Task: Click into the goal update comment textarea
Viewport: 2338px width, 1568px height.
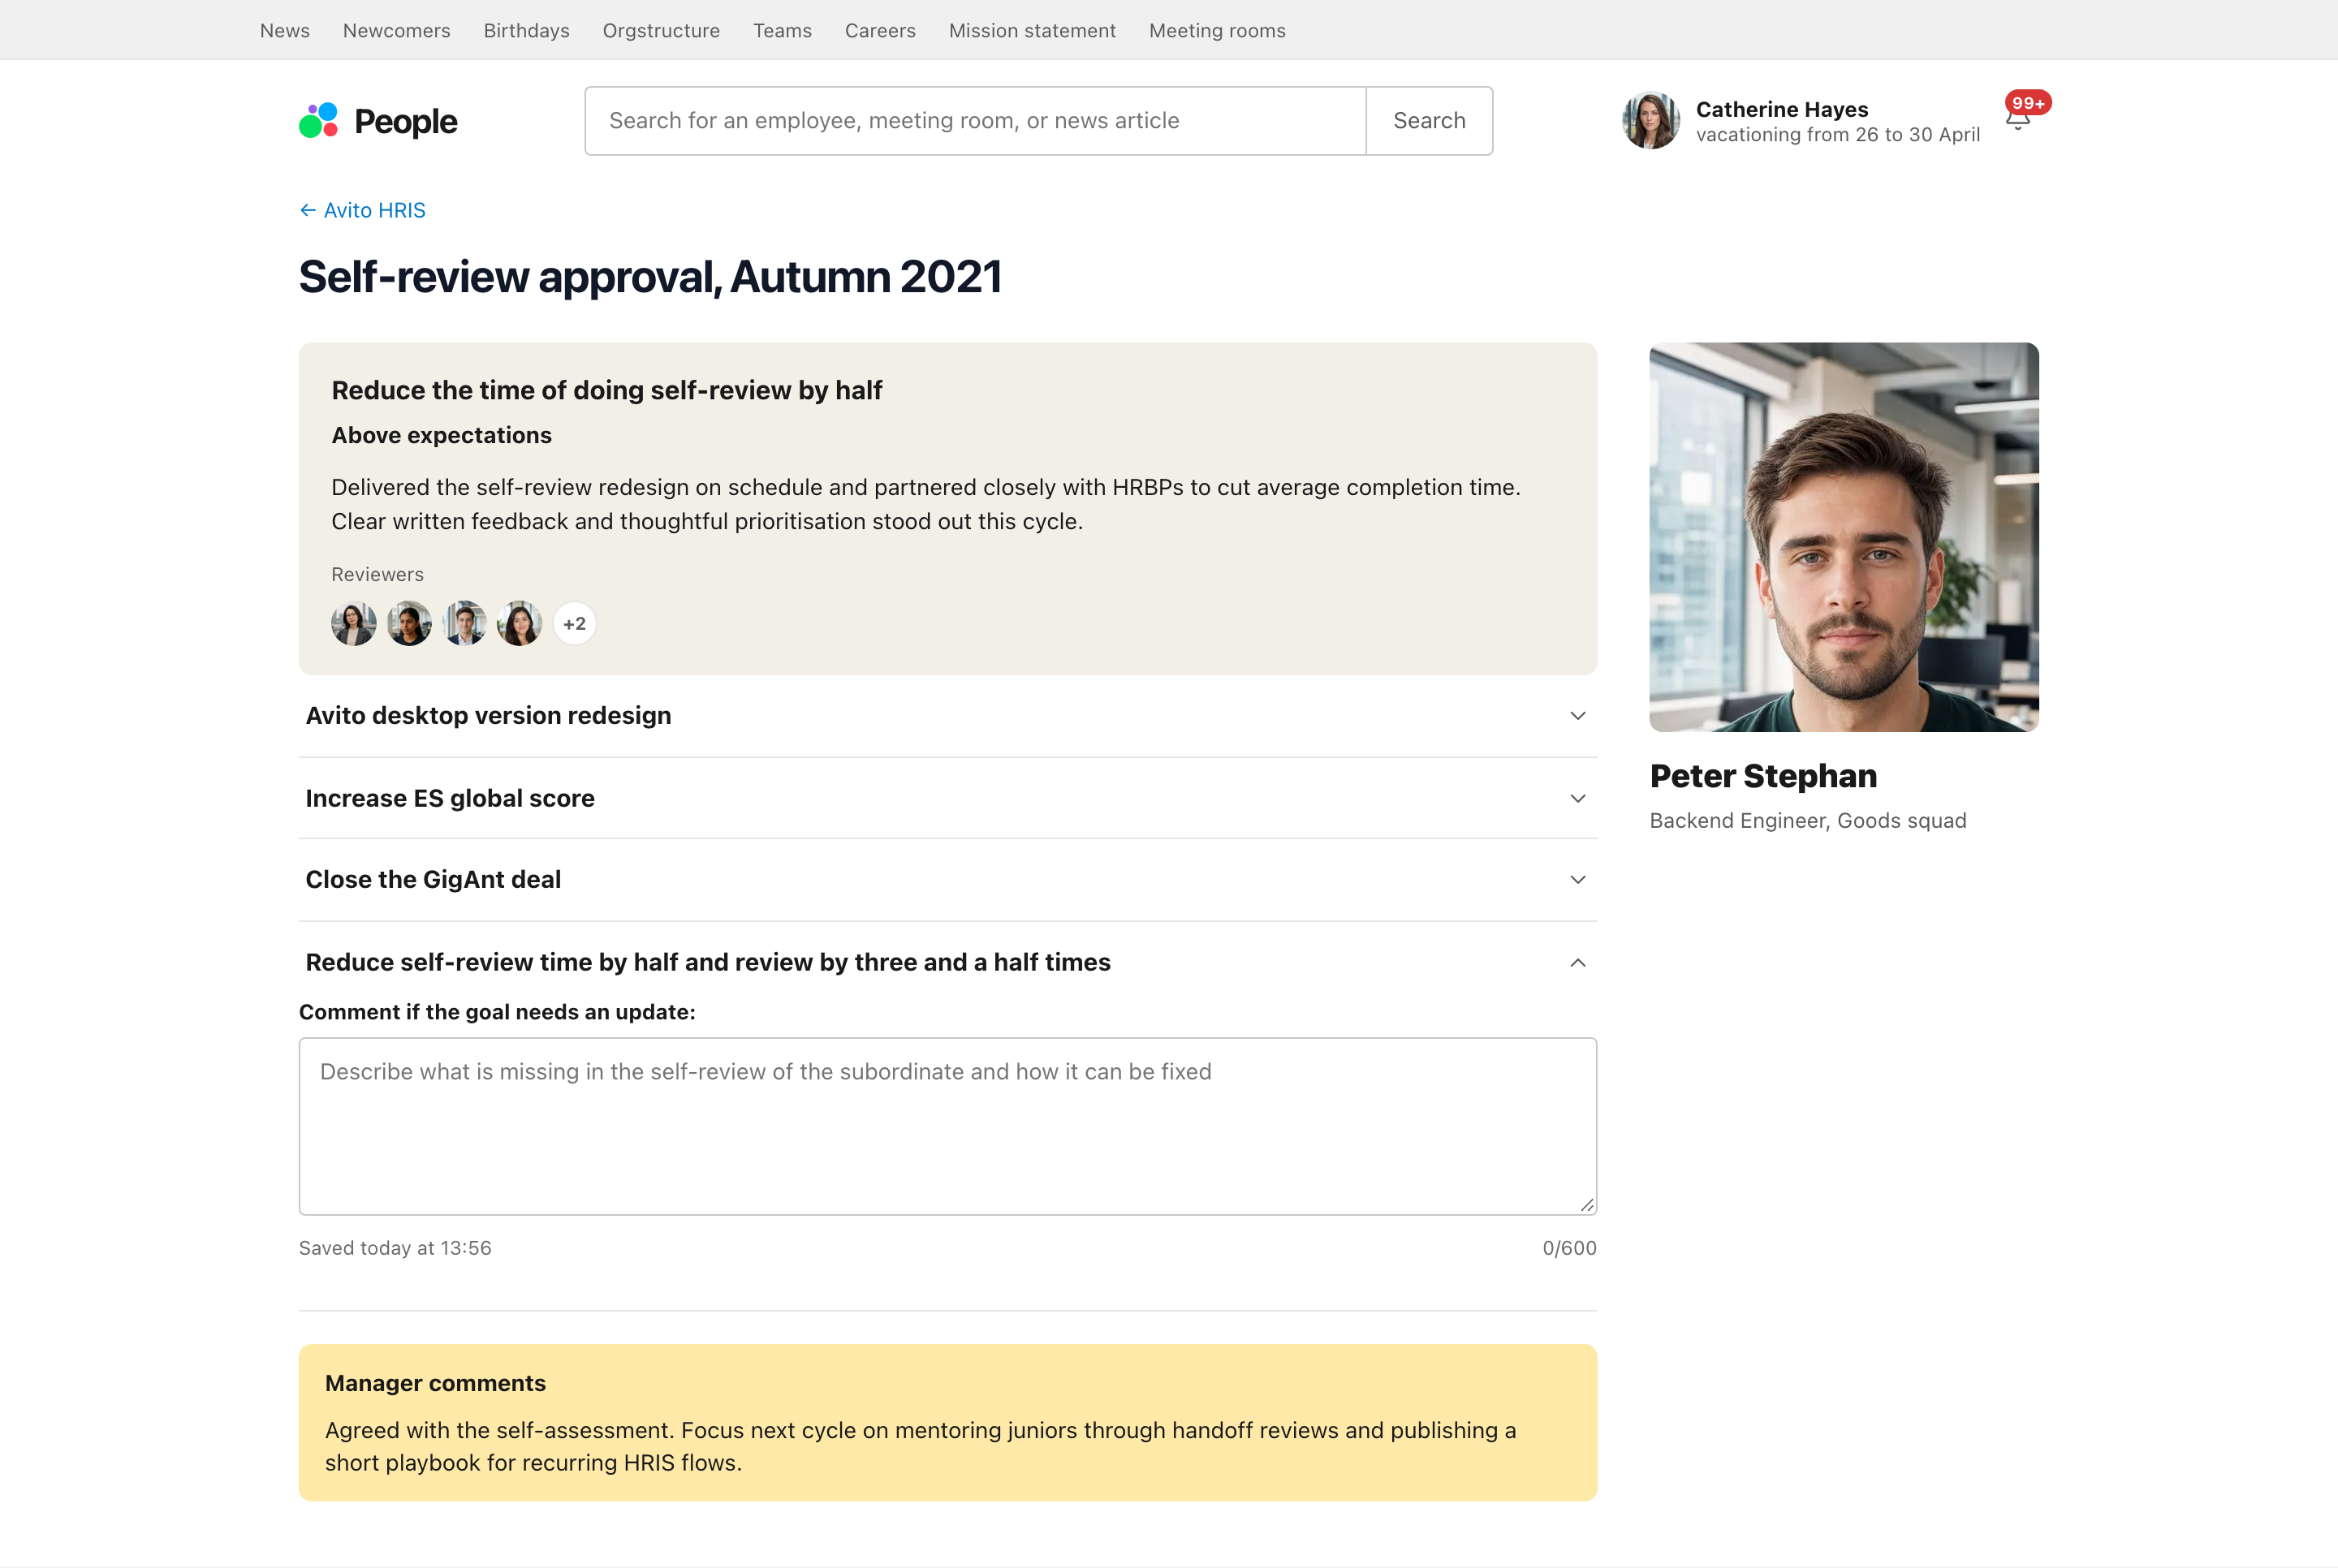Action: point(947,1126)
